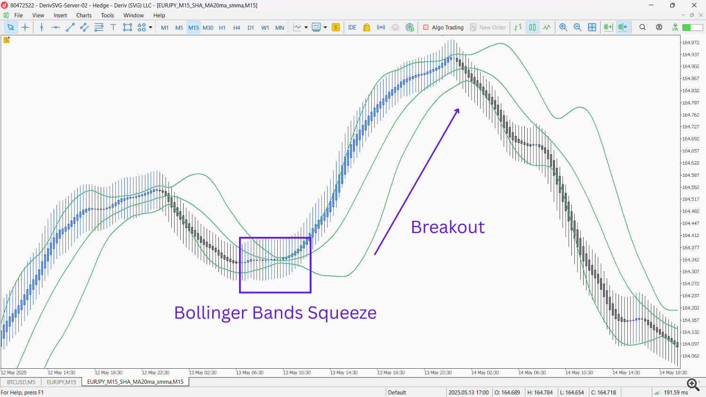The width and height of the screenshot is (706, 397).
Task: Switch timeframe to H4
Action: coord(236,28)
